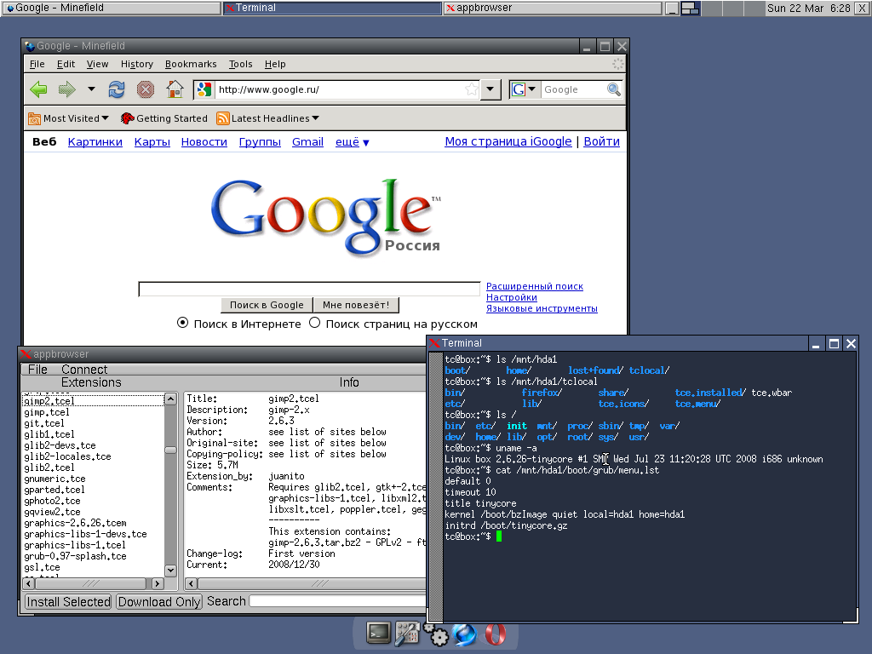Select grub-0.97-splash.tce in the list
This screenshot has height=654, width=872.
(75, 556)
